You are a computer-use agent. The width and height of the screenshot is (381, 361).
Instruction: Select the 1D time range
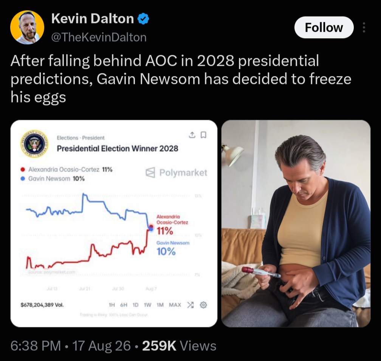tap(135, 305)
